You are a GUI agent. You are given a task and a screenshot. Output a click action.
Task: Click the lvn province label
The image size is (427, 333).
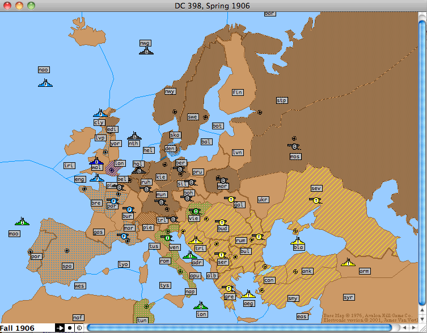click(x=238, y=153)
